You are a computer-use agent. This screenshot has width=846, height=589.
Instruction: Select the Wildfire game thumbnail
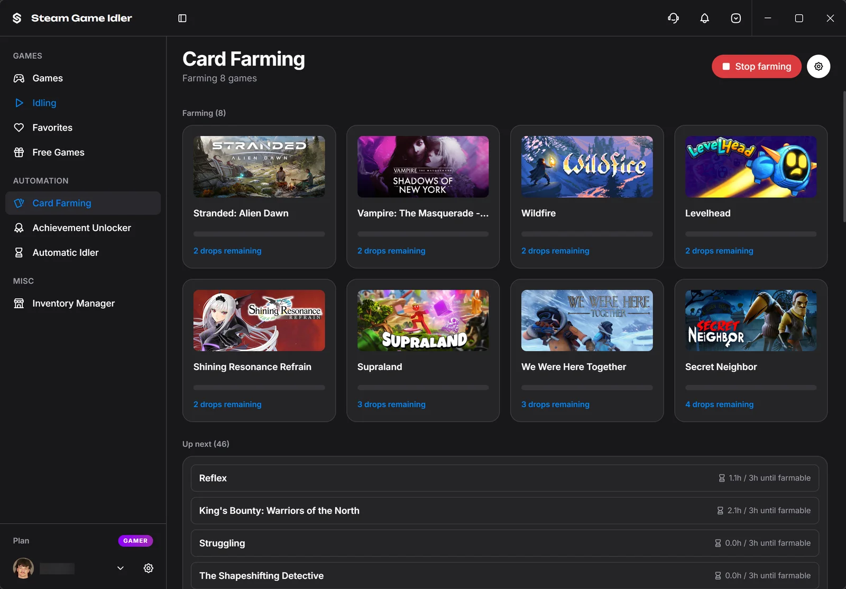[587, 167]
